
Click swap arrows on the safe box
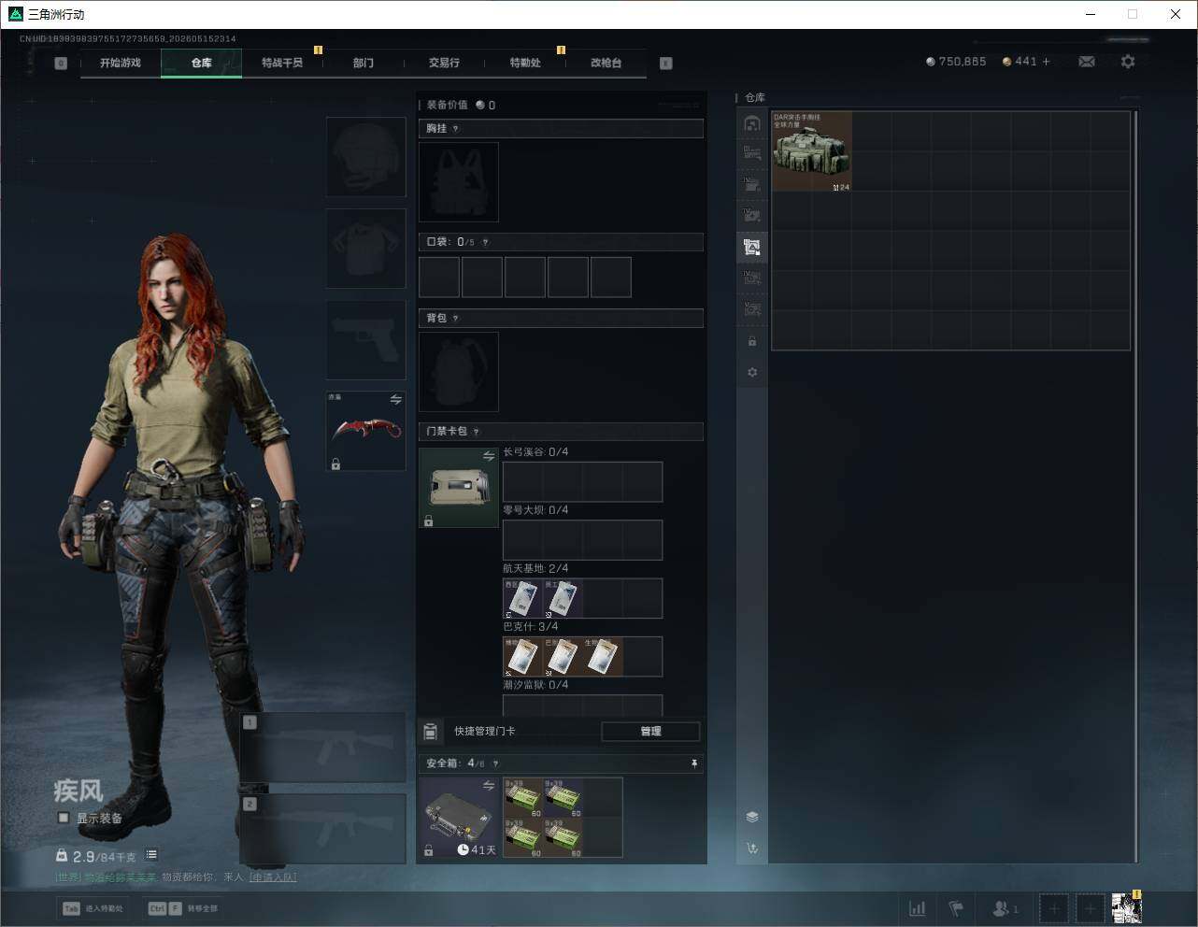(489, 786)
